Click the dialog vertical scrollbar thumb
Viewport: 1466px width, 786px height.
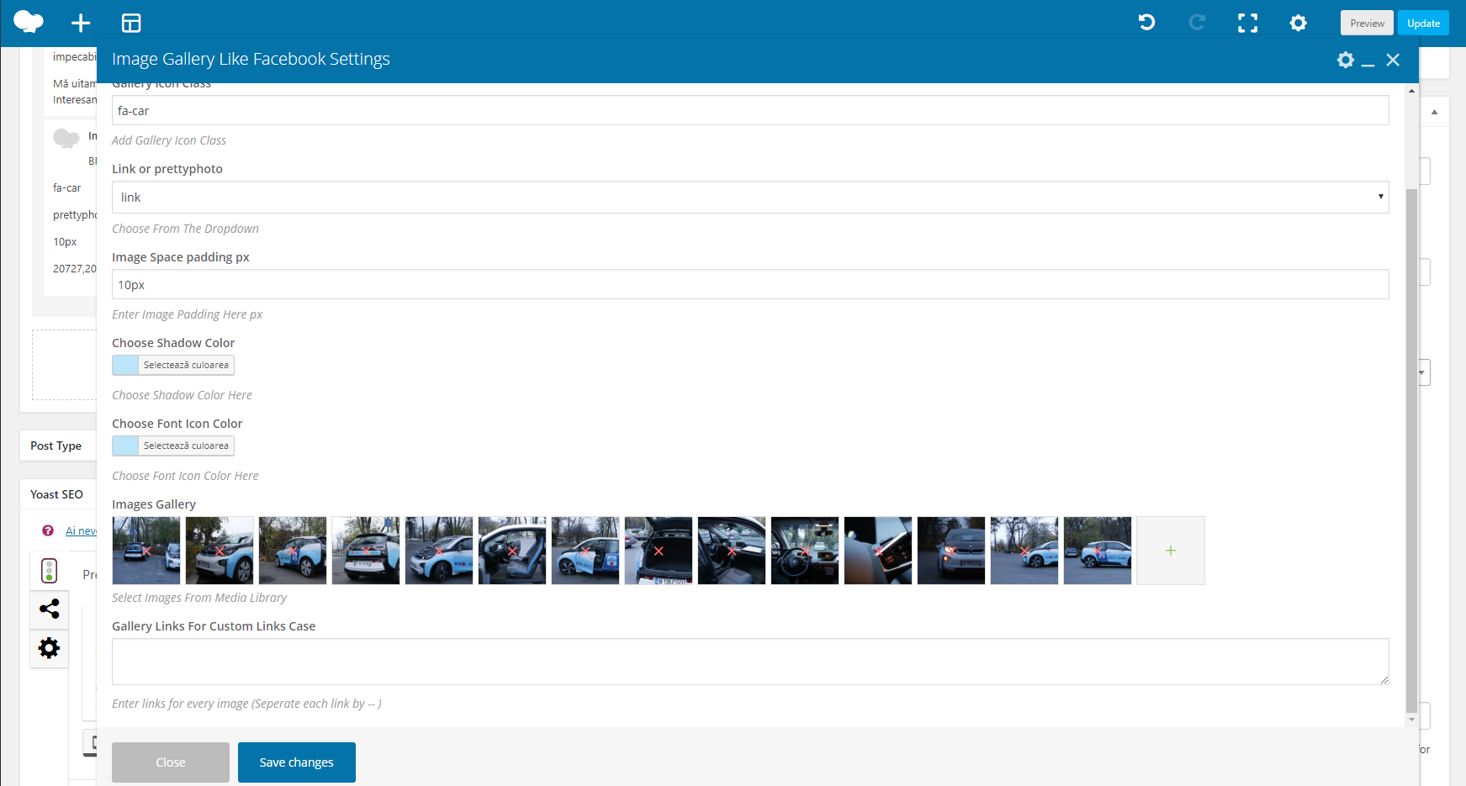1411,450
